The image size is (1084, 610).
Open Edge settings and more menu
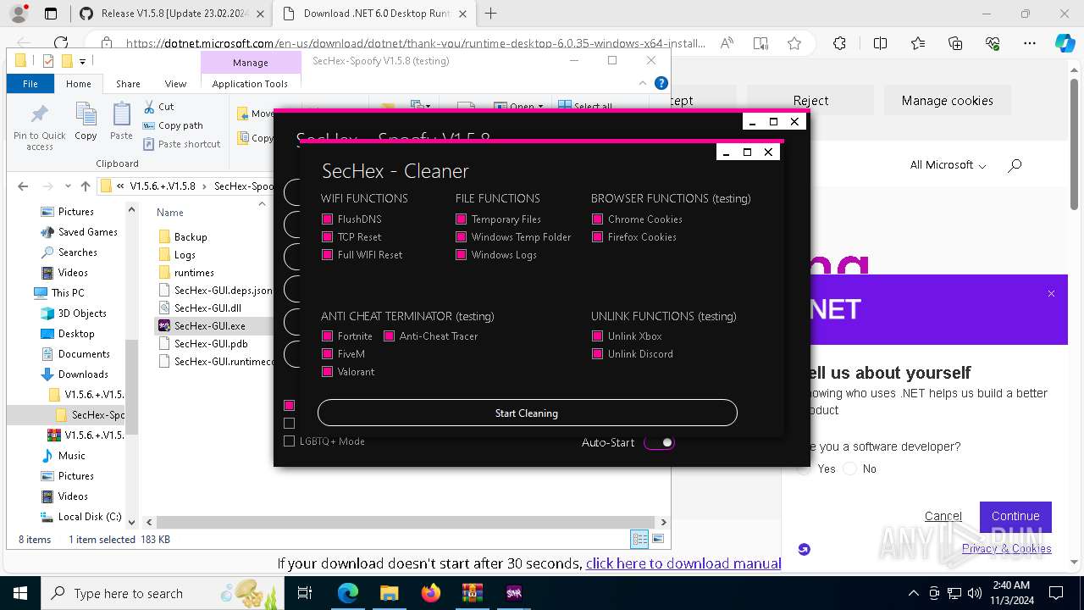tap(1030, 43)
